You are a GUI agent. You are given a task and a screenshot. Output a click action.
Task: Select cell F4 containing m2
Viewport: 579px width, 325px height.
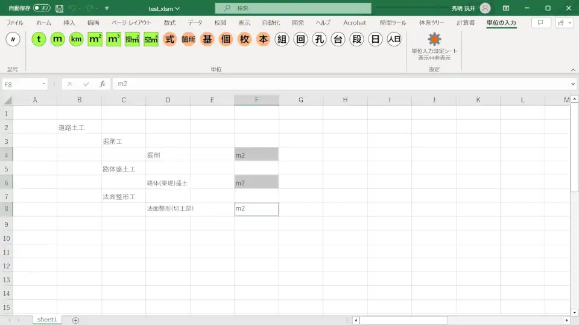(x=256, y=155)
